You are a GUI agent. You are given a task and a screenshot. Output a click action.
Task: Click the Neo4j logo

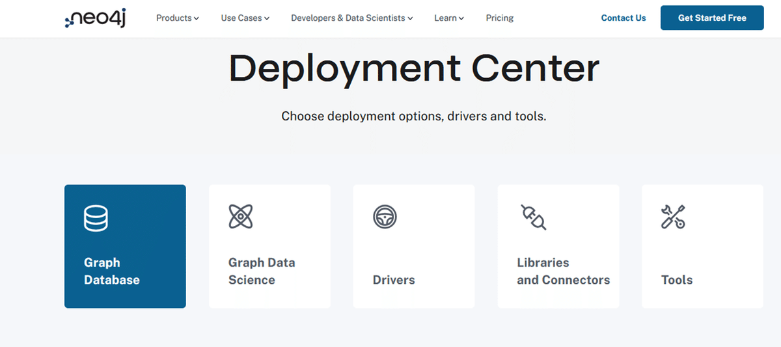[96, 18]
